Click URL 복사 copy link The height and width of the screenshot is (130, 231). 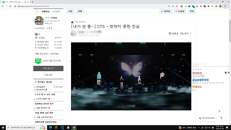pyautogui.click(x=184, y=34)
